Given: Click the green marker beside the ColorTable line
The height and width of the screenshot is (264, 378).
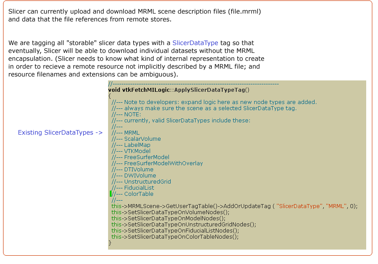Looking at the screenshot, I should tap(111, 194).
